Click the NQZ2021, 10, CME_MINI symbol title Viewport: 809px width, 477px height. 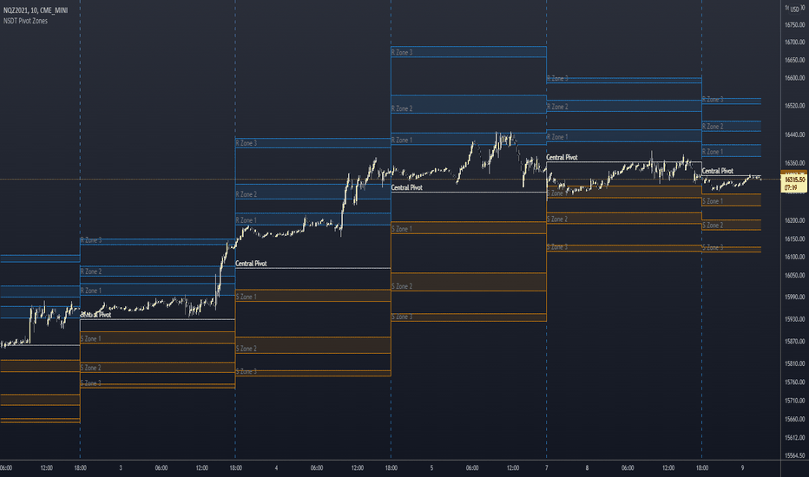coord(35,10)
